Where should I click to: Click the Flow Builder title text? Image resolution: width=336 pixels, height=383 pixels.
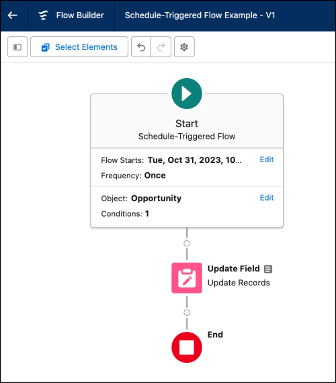(x=80, y=15)
